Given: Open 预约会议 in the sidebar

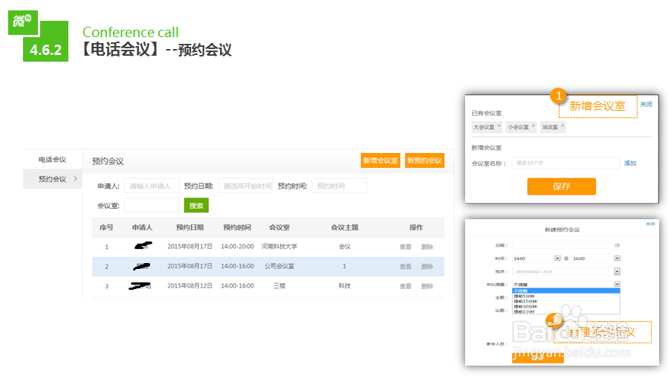Looking at the screenshot, I should click(x=53, y=179).
